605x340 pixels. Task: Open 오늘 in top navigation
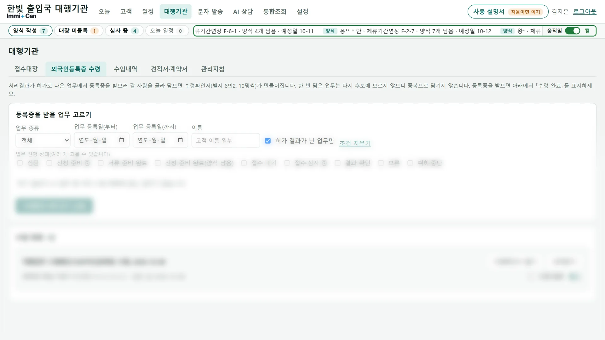click(104, 12)
